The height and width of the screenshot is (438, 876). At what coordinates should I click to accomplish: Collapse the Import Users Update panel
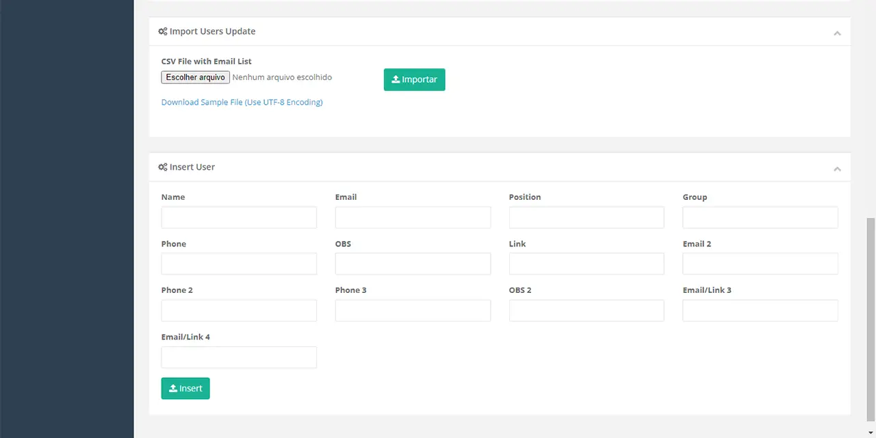click(836, 33)
